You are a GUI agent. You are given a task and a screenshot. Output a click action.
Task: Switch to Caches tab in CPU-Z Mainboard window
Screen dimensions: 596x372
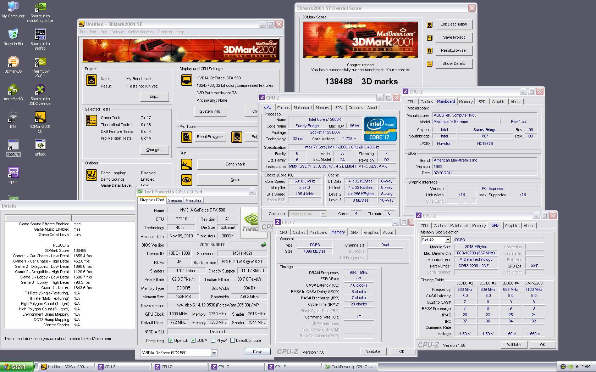pyautogui.click(x=426, y=102)
